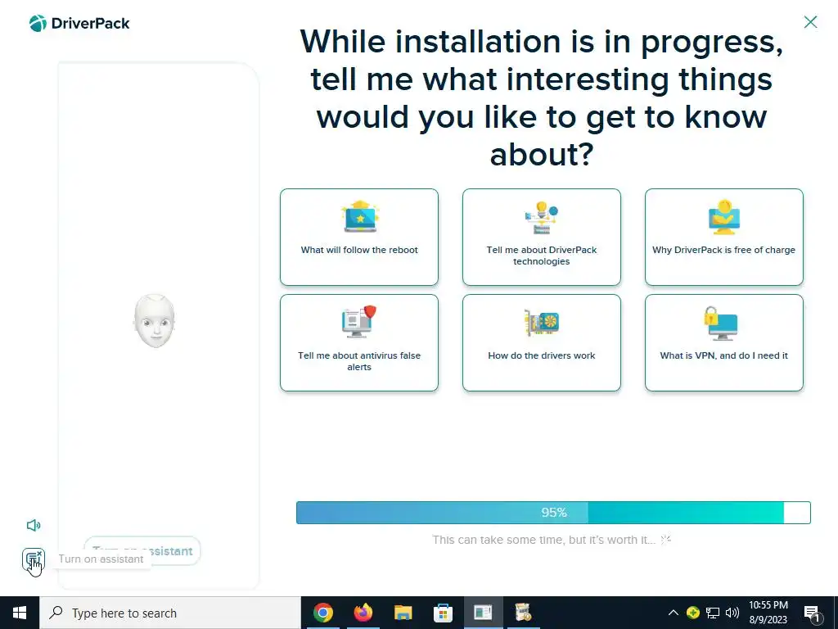Click the taskbar search box

[170, 613]
